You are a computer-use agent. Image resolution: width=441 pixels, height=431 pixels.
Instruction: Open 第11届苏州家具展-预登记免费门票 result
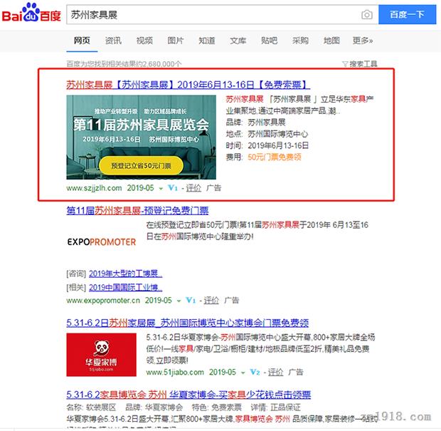tap(137, 211)
